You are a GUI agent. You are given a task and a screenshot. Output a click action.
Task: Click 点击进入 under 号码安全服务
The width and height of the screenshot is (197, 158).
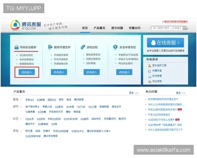(x=27, y=72)
